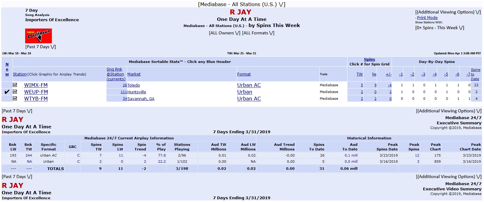Click Peak Spins value 12
This screenshot has height=202, width=484.
coord(417,155)
